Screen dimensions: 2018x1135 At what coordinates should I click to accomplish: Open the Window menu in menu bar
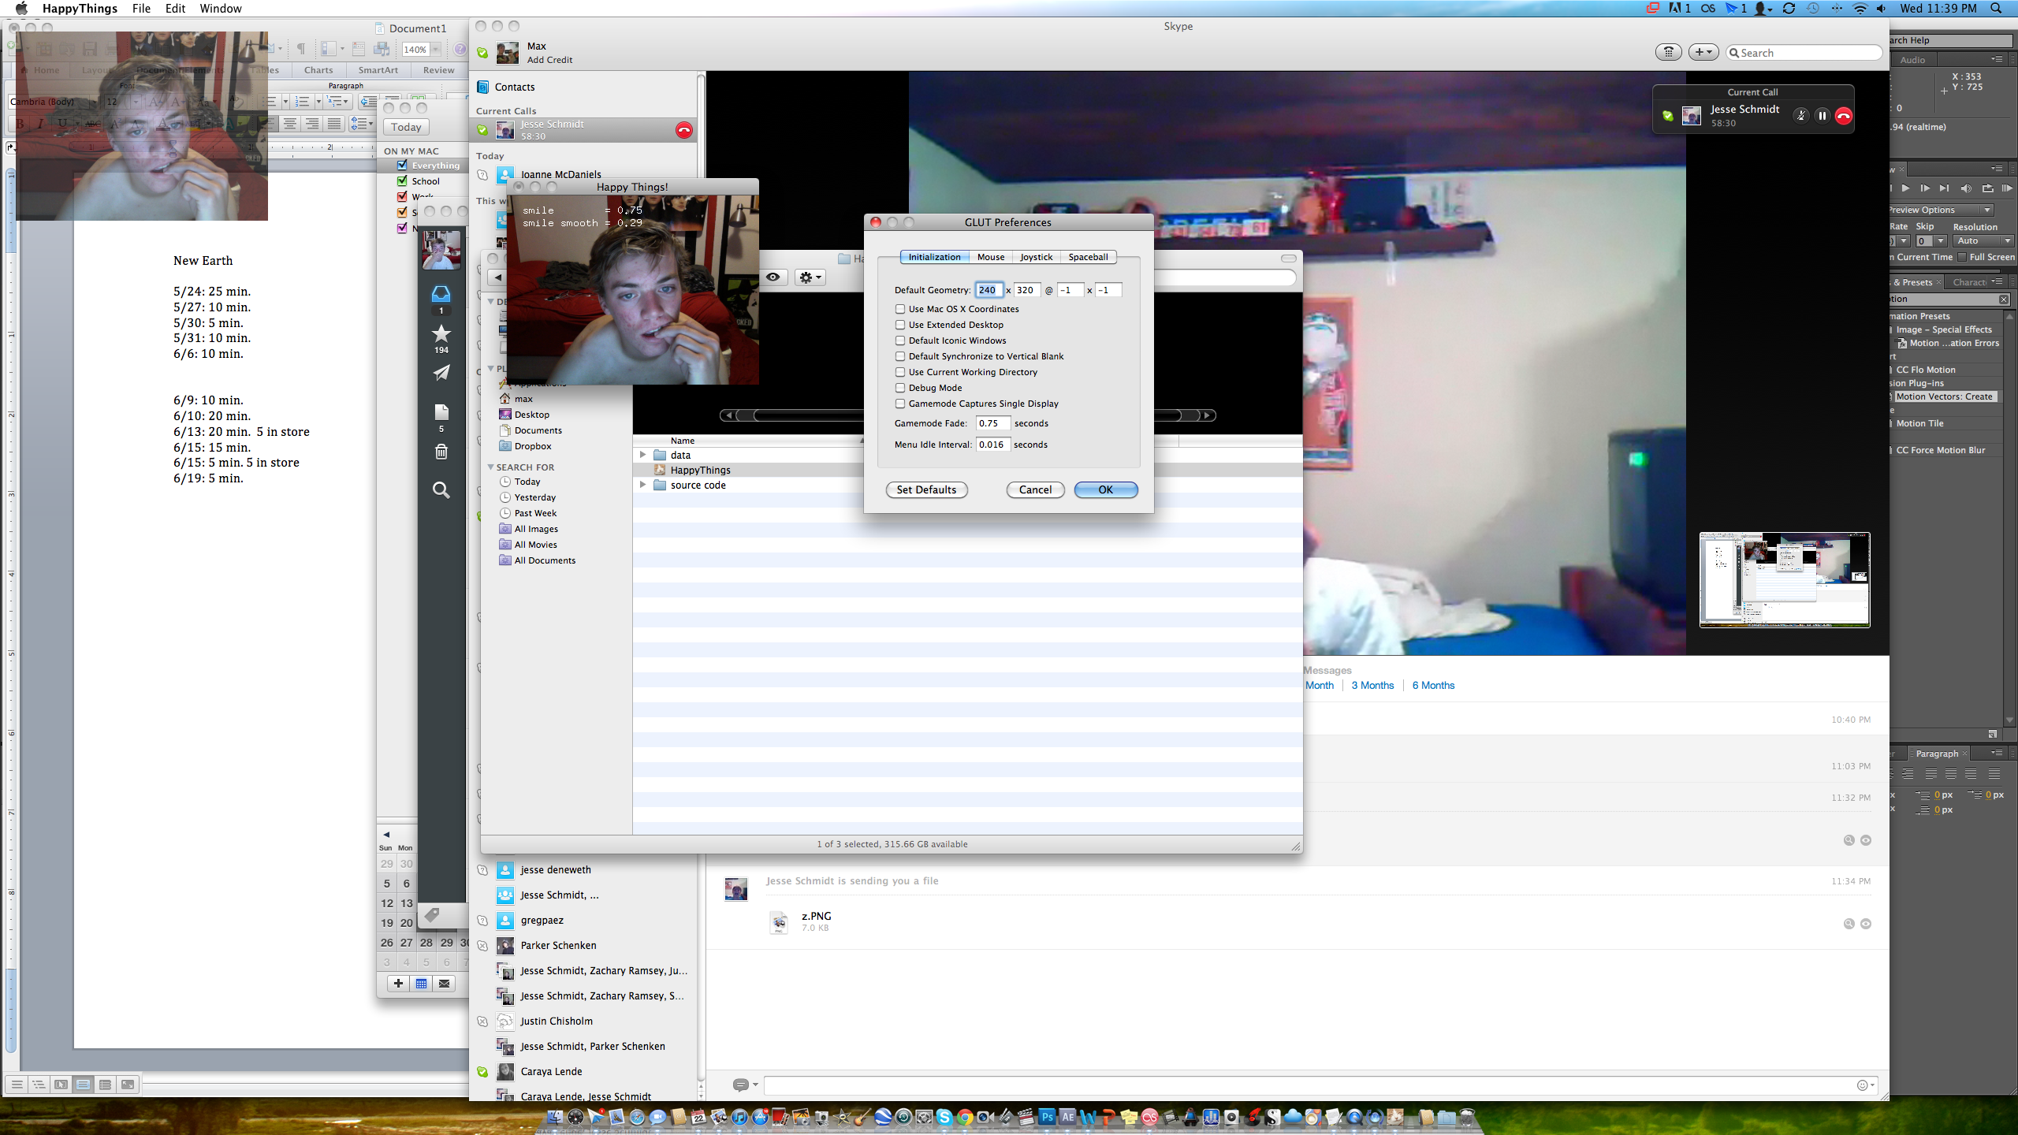tap(220, 9)
